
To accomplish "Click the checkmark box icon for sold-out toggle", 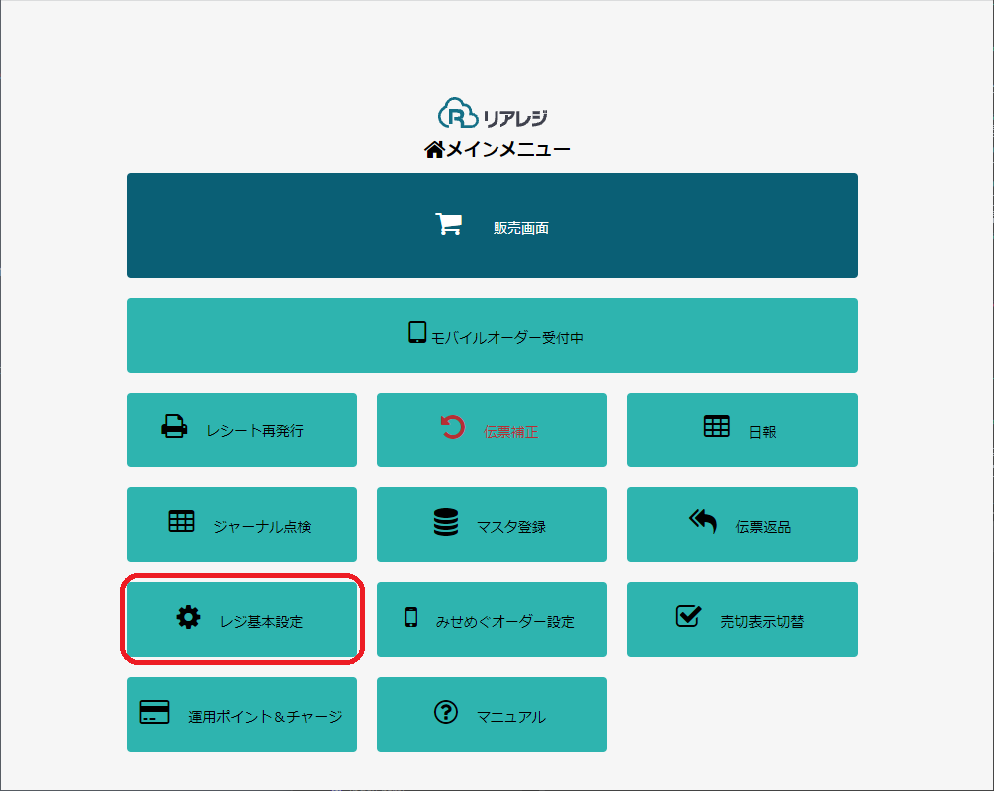I will point(688,616).
